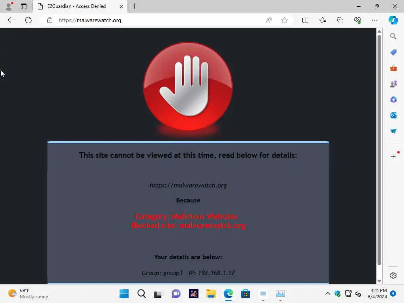This screenshot has height=303, width=404.
Task: Open notification center badge
Action: (x=393, y=294)
